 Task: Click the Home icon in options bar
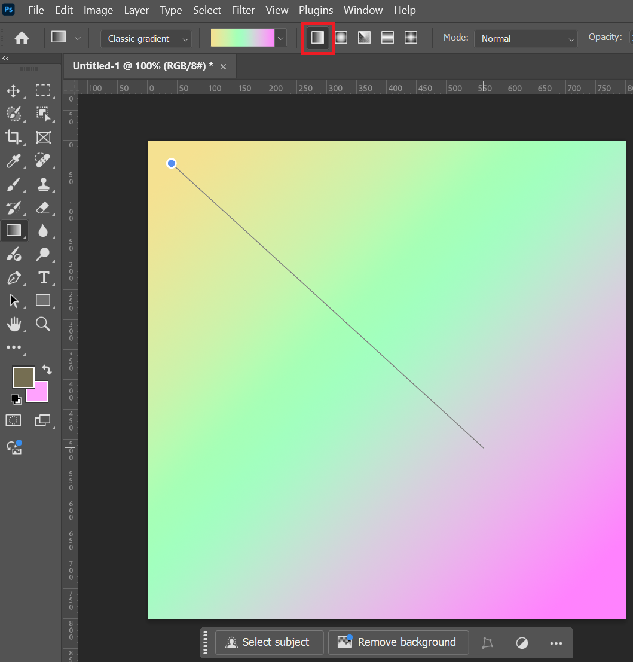[x=22, y=38]
